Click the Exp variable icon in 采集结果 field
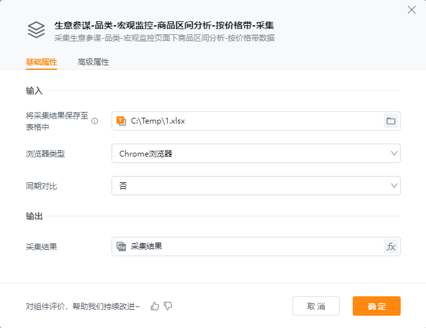 click(x=121, y=246)
